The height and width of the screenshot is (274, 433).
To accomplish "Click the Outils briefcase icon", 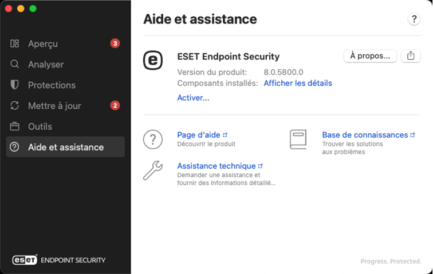I will (x=15, y=126).
